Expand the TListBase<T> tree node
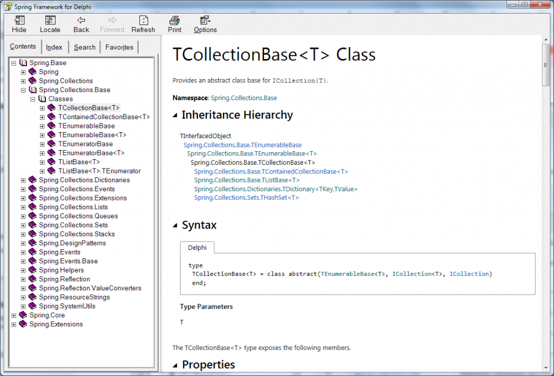554x376 pixels. click(42, 161)
